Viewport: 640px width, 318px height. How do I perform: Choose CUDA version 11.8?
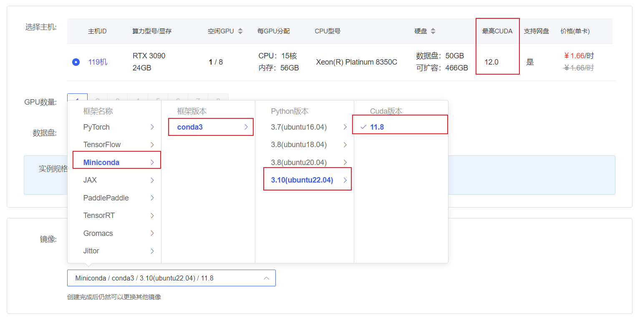pos(377,127)
